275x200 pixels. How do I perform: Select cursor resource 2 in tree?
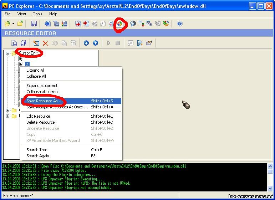(27, 64)
